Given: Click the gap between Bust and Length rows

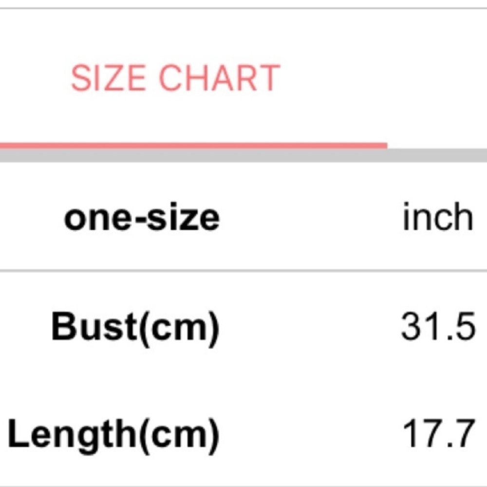Looking at the screenshot, I should pos(243,381).
